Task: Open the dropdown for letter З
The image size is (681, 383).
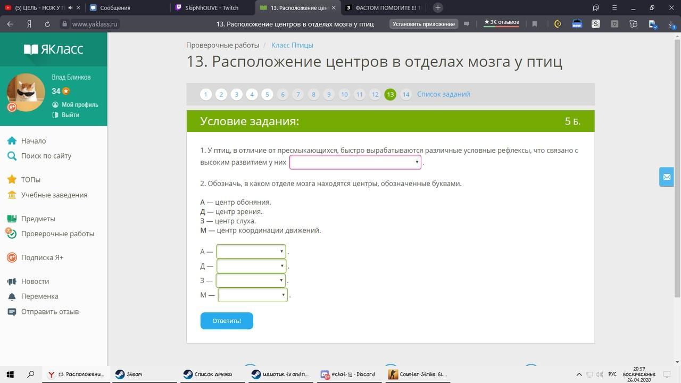Action: pyautogui.click(x=251, y=280)
